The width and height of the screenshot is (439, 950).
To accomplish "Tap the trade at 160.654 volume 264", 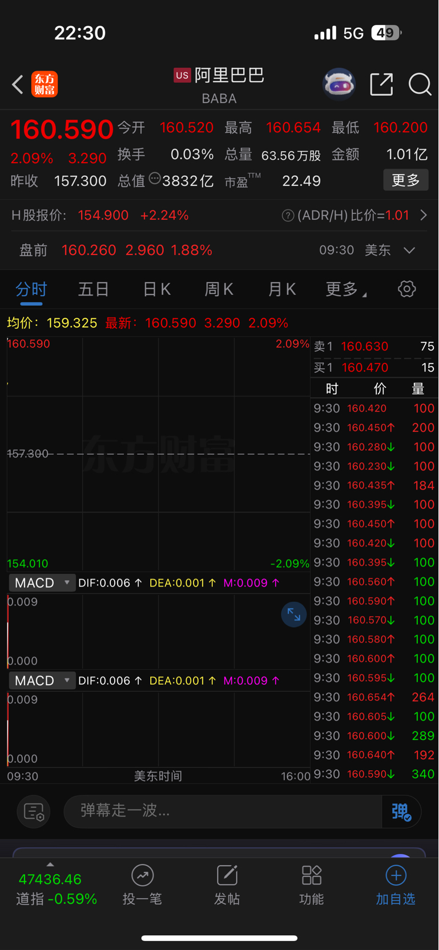I will (x=374, y=697).
